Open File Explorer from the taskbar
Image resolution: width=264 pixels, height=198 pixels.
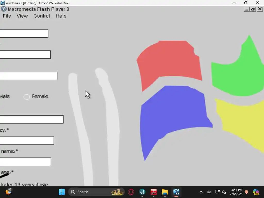pyautogui.click(x=165, y=192)
